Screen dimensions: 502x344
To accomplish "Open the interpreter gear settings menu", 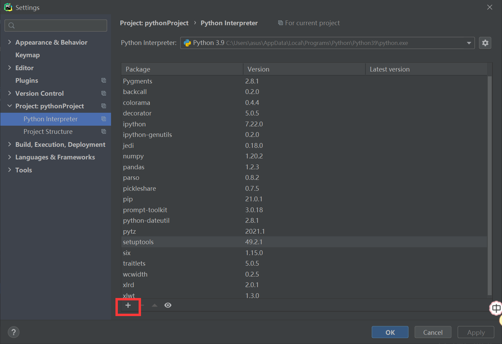I will coord(485,43).
